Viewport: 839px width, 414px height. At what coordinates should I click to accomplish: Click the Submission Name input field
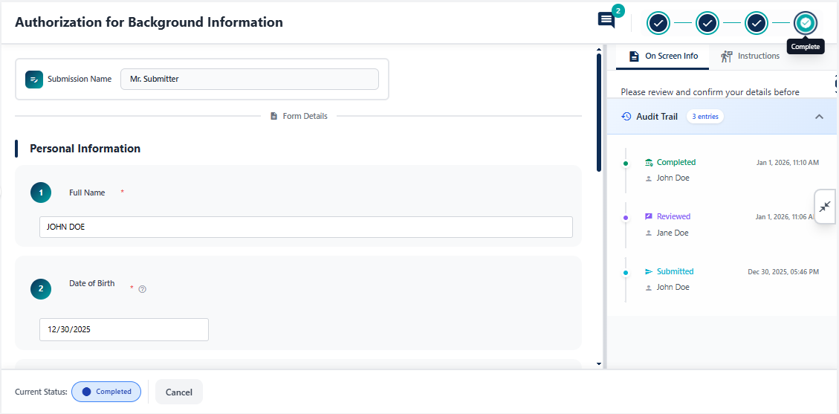(250, 80)
